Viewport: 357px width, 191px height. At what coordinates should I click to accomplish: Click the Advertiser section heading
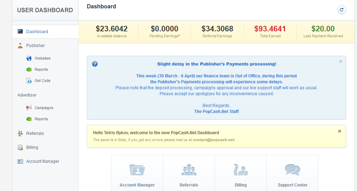27,95
